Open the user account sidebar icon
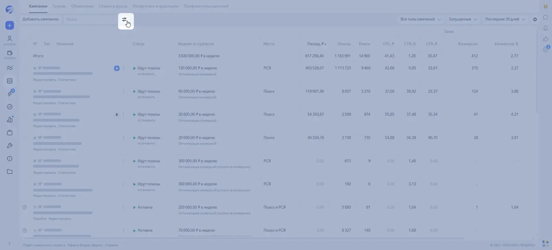Screen dimensions: 552x250 10,38
